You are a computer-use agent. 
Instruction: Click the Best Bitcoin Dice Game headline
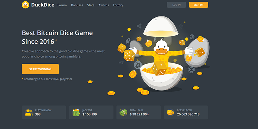click(x=57, y=37)
